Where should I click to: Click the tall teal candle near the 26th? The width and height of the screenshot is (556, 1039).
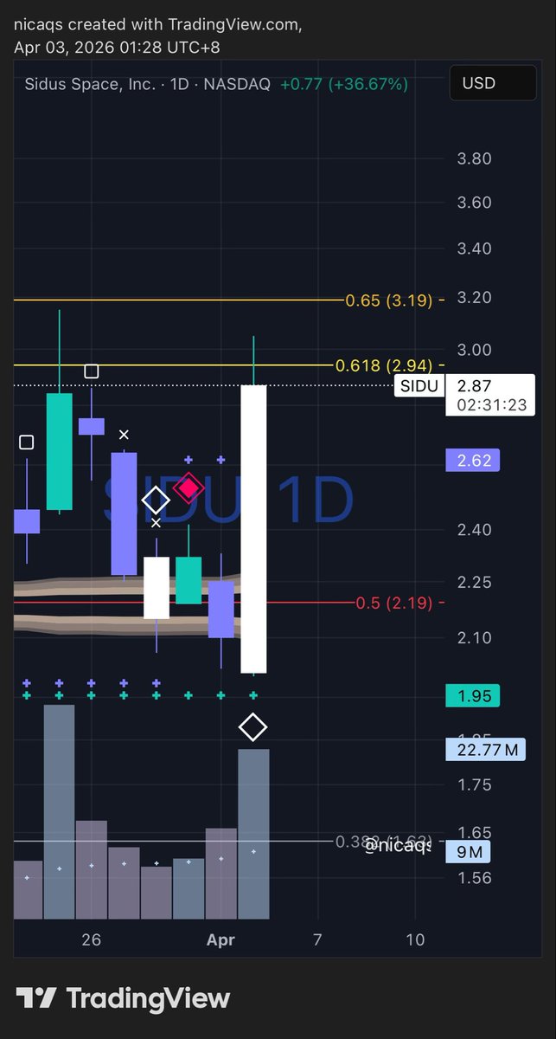pyautogui.click(x=60, y=451)
